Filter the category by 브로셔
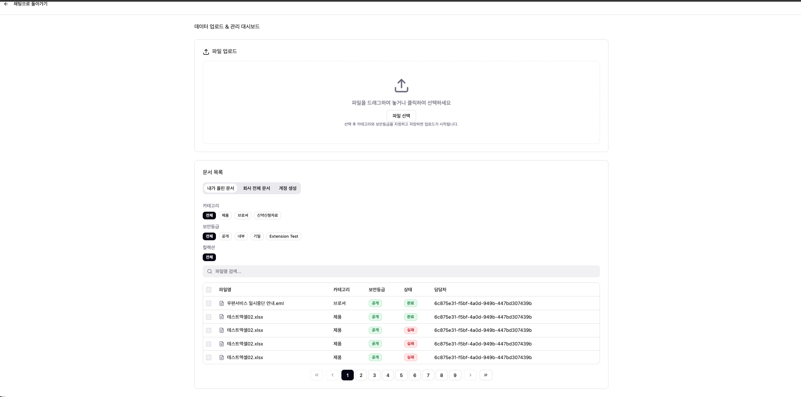 click(243, 216)
